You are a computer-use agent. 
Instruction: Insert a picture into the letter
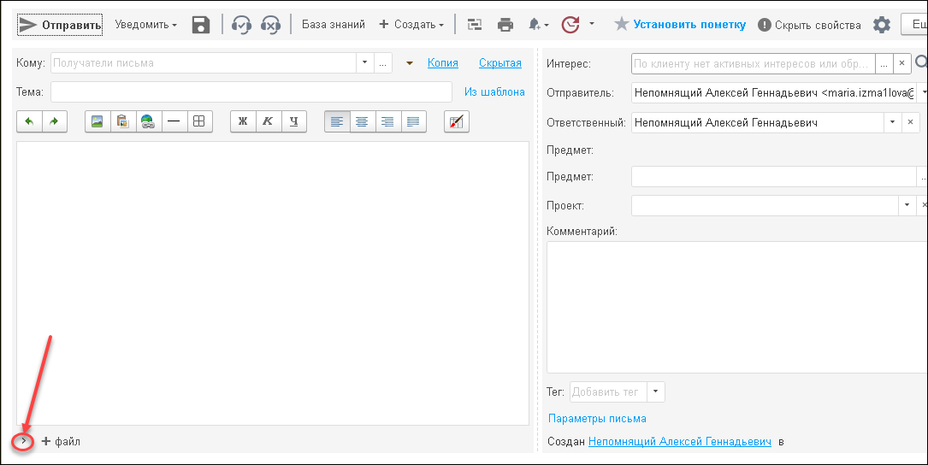[98, 122]
